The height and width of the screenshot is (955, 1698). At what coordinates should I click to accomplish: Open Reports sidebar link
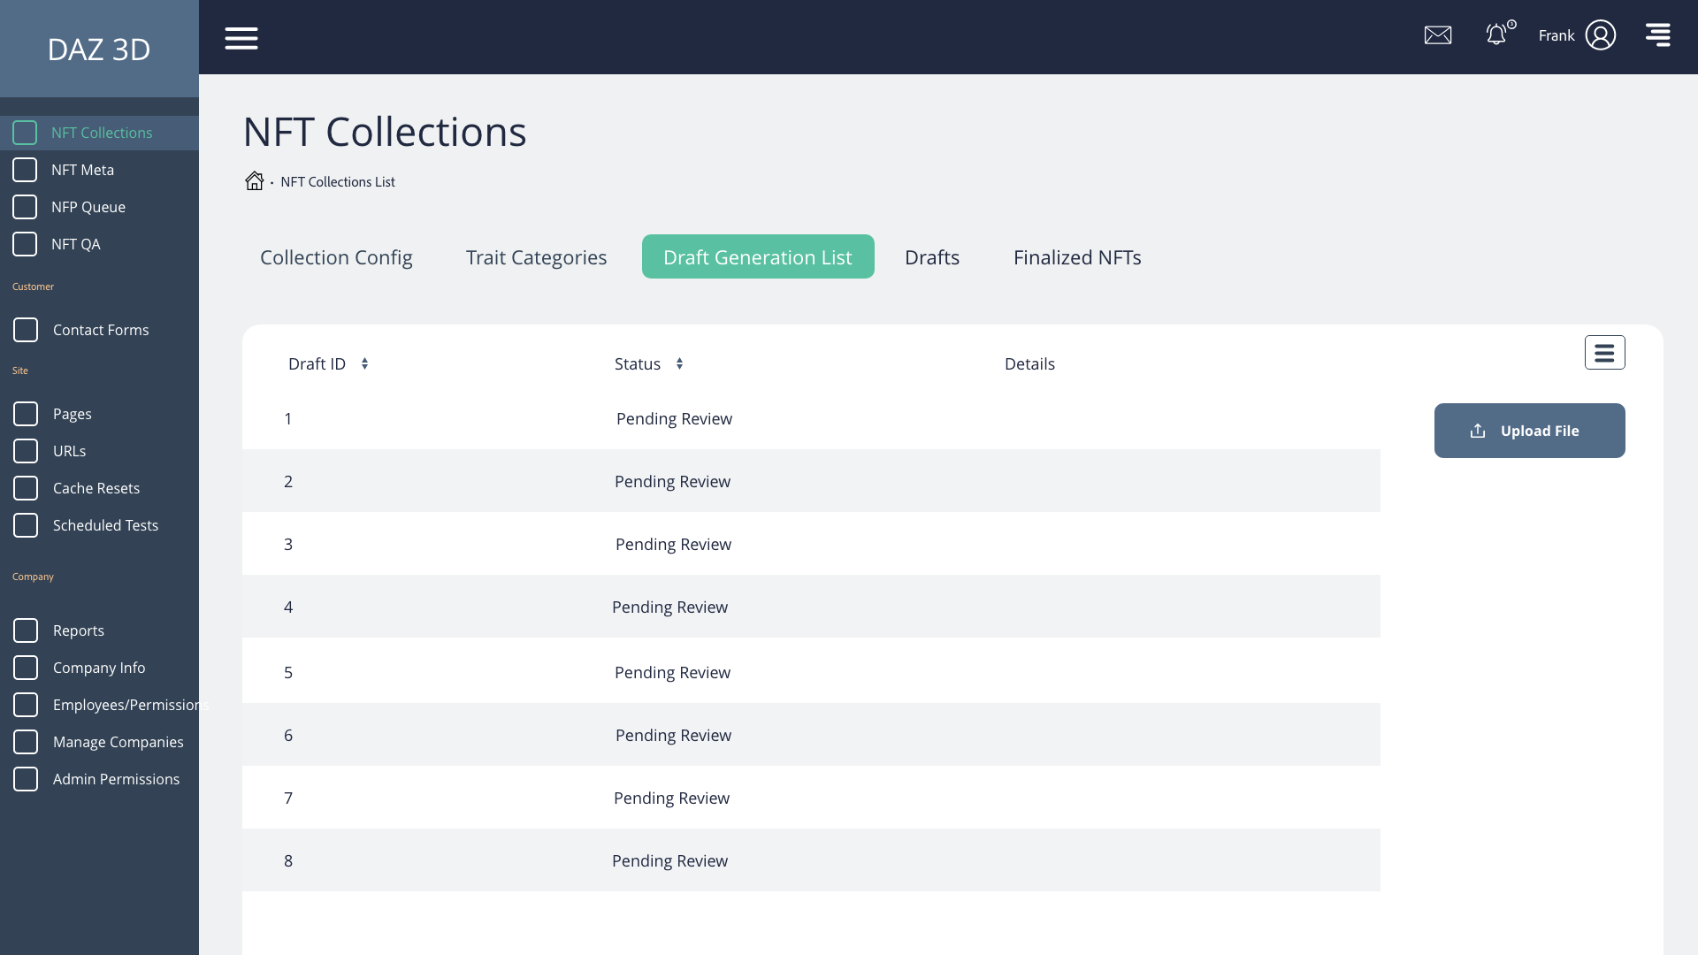(x=79, y=630)
